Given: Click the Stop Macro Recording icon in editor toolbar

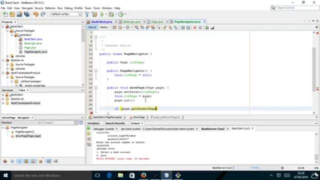Looking at the screenshot, I should point(200,27).
